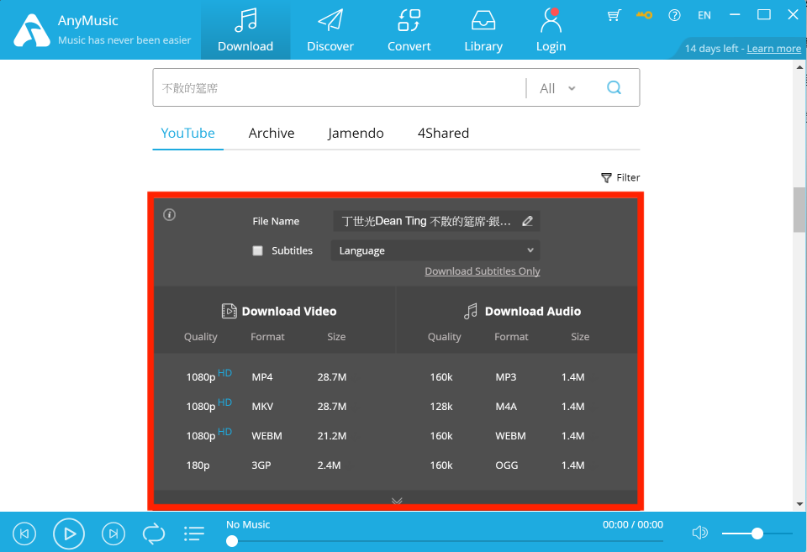Open the Login page
This screenshot has height=552, width=807.
[551, 30]
